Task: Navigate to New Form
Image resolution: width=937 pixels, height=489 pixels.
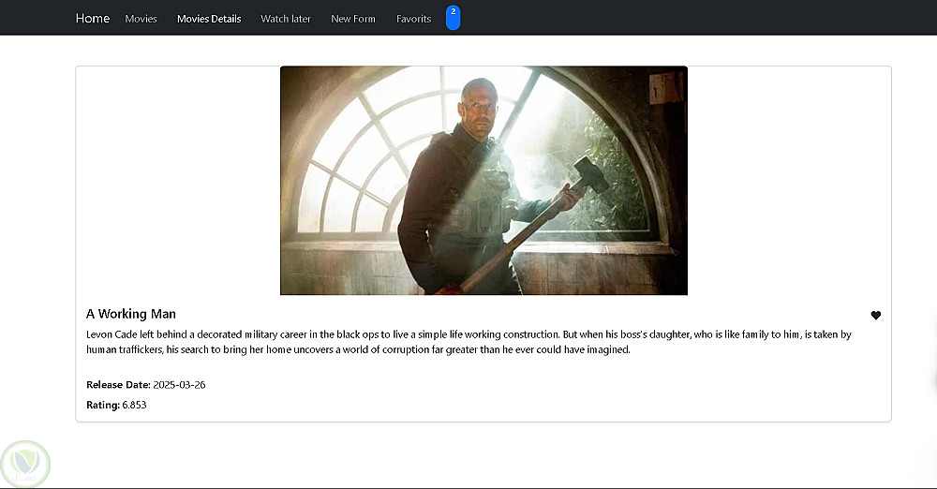Action: pyautogui.click(x=353, y=19)
